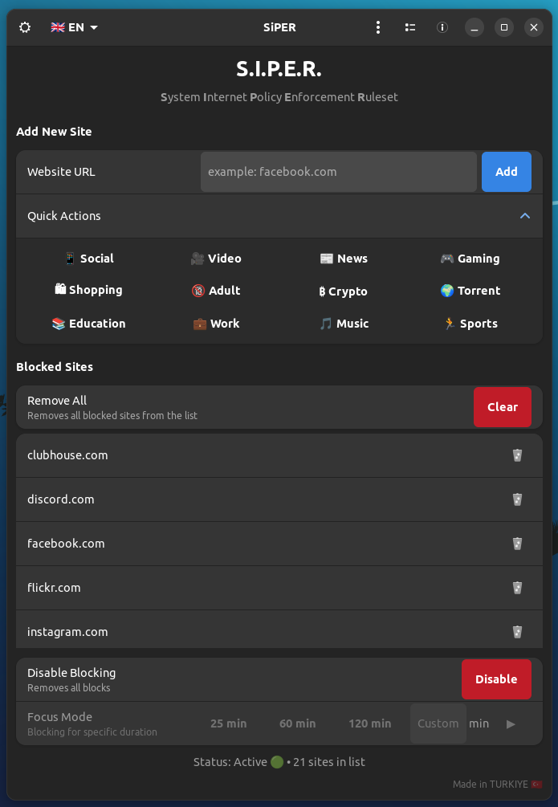Viewport: 558px width, 807px height.
Task: Delete clubhouse.com using its trash icon
Action: [517, 455]
